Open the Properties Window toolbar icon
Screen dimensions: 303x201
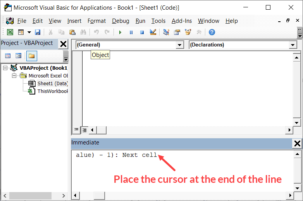pyautogui.click(x=177, y=32)
